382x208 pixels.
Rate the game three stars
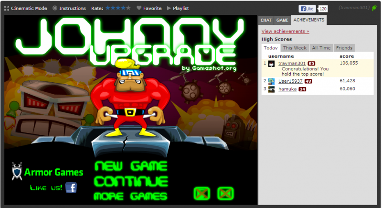pyautogui.click(x=118, y=8)
